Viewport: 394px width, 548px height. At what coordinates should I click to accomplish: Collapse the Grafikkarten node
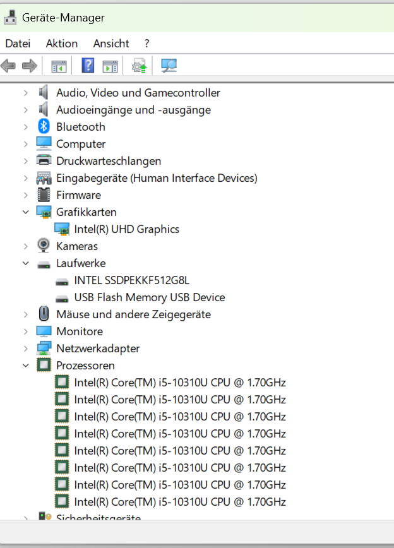click(25, 211)
